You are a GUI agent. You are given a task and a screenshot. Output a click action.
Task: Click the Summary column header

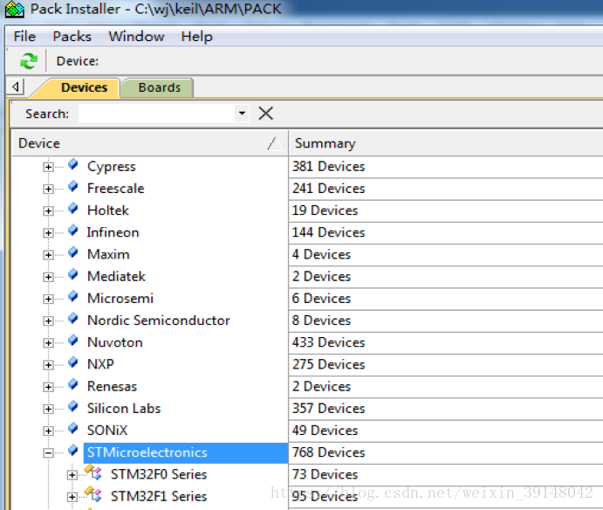(x=446, y=143)
